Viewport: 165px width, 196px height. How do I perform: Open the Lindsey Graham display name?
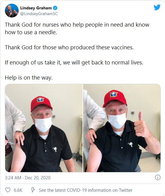click(x=36, y=8)
